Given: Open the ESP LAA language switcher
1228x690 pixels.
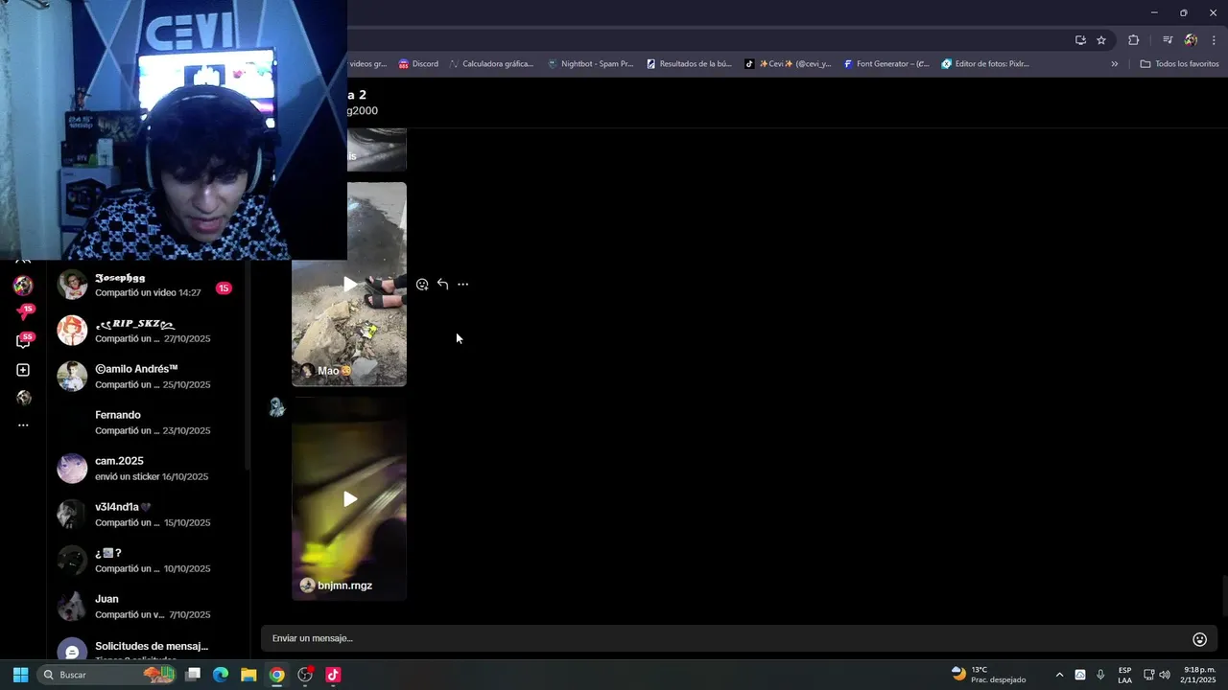Looking at the screenshot, I should (1124, 675).
